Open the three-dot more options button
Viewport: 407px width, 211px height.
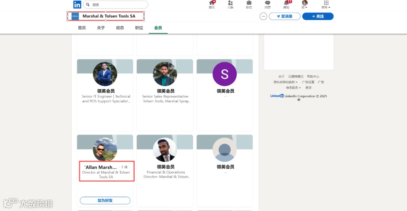point(263,16)
